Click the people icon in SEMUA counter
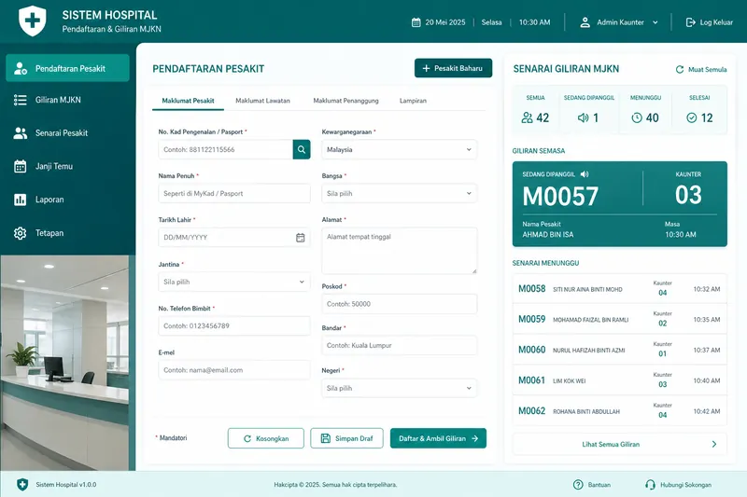 pos(527,117)
